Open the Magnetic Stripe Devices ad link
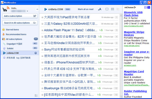This screenshot has width=152, height=99. point(134,33)
